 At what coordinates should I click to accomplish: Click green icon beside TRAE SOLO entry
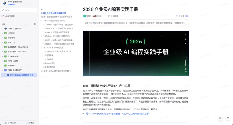(5, 47)
